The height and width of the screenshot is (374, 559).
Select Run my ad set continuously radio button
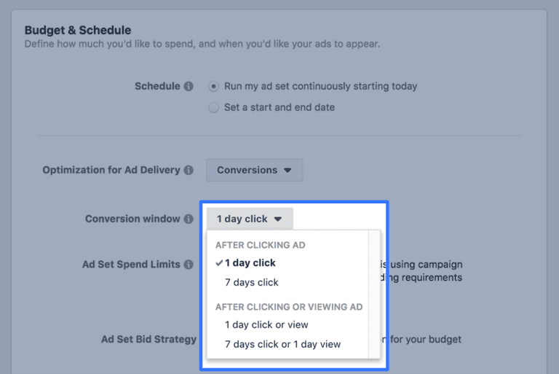point(213,87)
